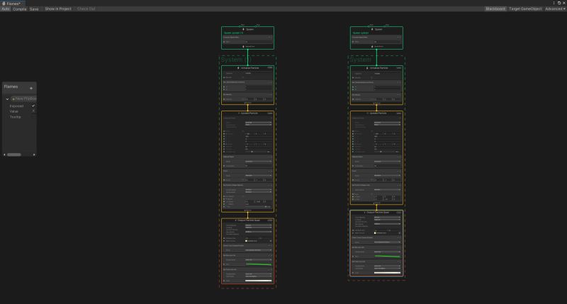Screen dimensions: 567x304
Task: Toggle the Exposed checkbox
Action: [x=33, y=106]
